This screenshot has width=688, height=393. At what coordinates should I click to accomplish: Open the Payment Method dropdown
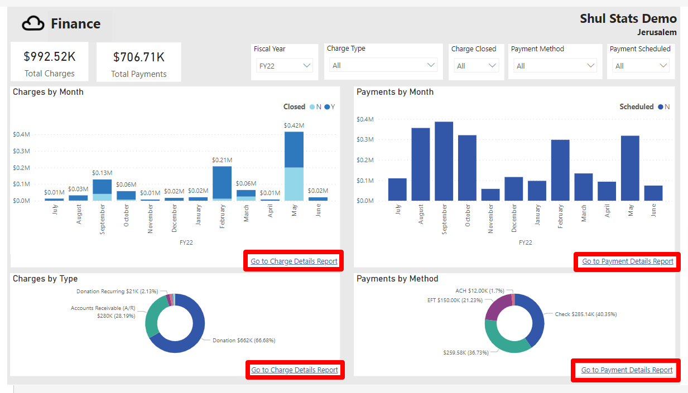click(555, 65)
